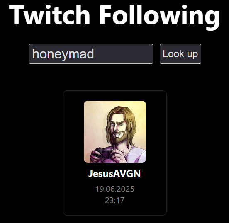Click the Look up button
The image size is (229, 223).
[180, 54]
